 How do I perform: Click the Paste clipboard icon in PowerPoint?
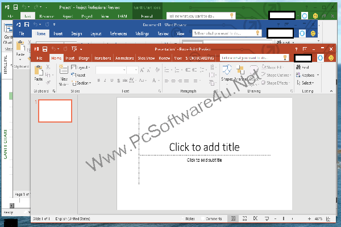[x=39, y=70]
